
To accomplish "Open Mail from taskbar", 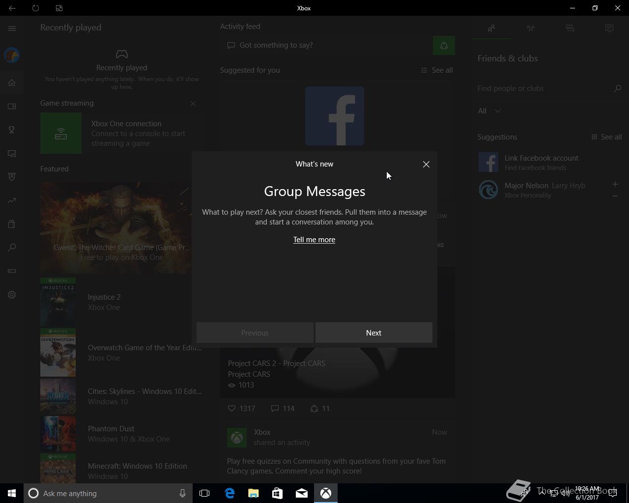I will click(x=302, y=493).
